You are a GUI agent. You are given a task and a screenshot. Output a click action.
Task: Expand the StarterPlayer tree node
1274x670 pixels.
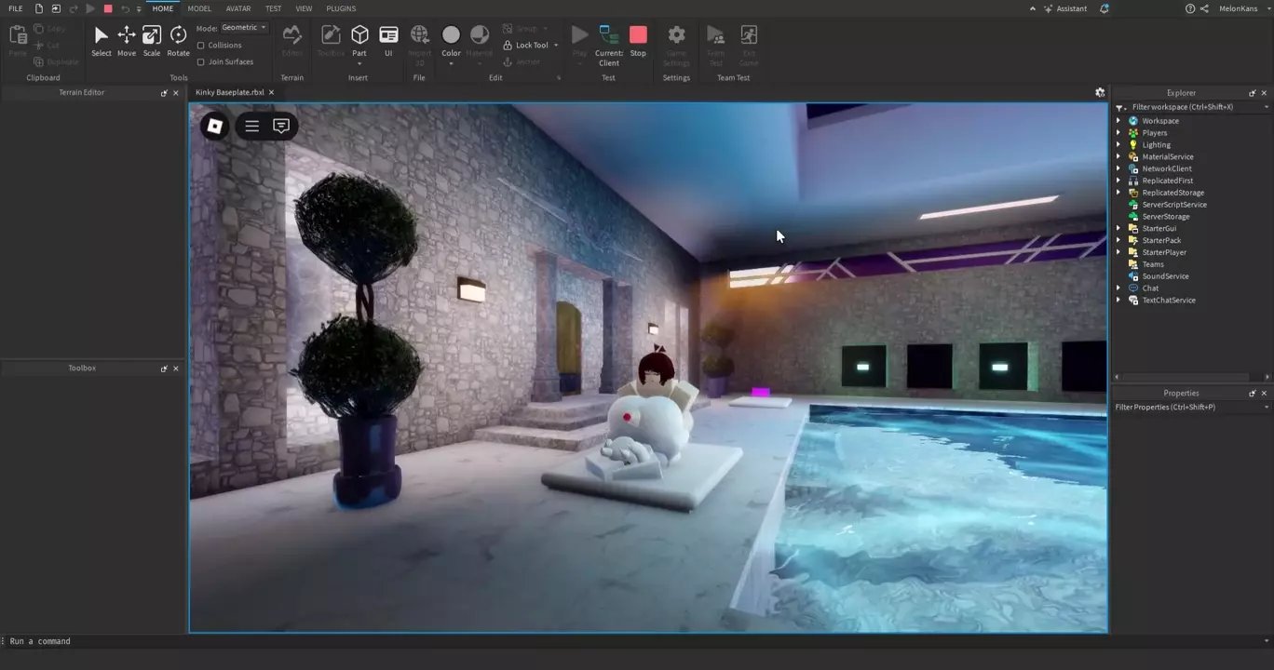click(x=1118, y=252)
